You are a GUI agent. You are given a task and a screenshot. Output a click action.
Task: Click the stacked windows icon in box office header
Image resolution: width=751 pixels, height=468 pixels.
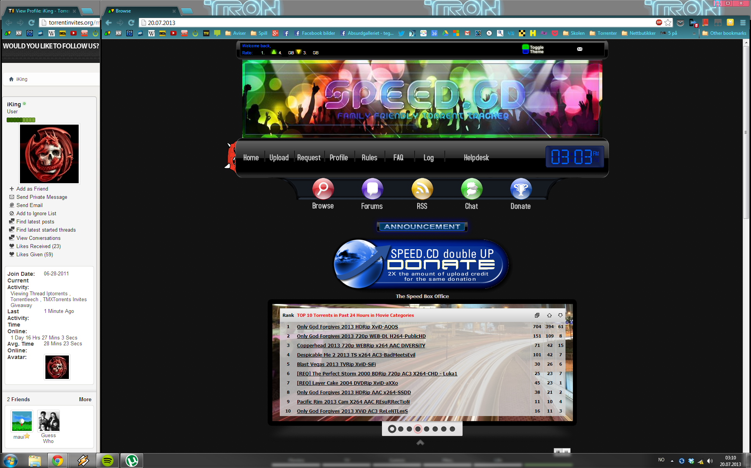537,315
